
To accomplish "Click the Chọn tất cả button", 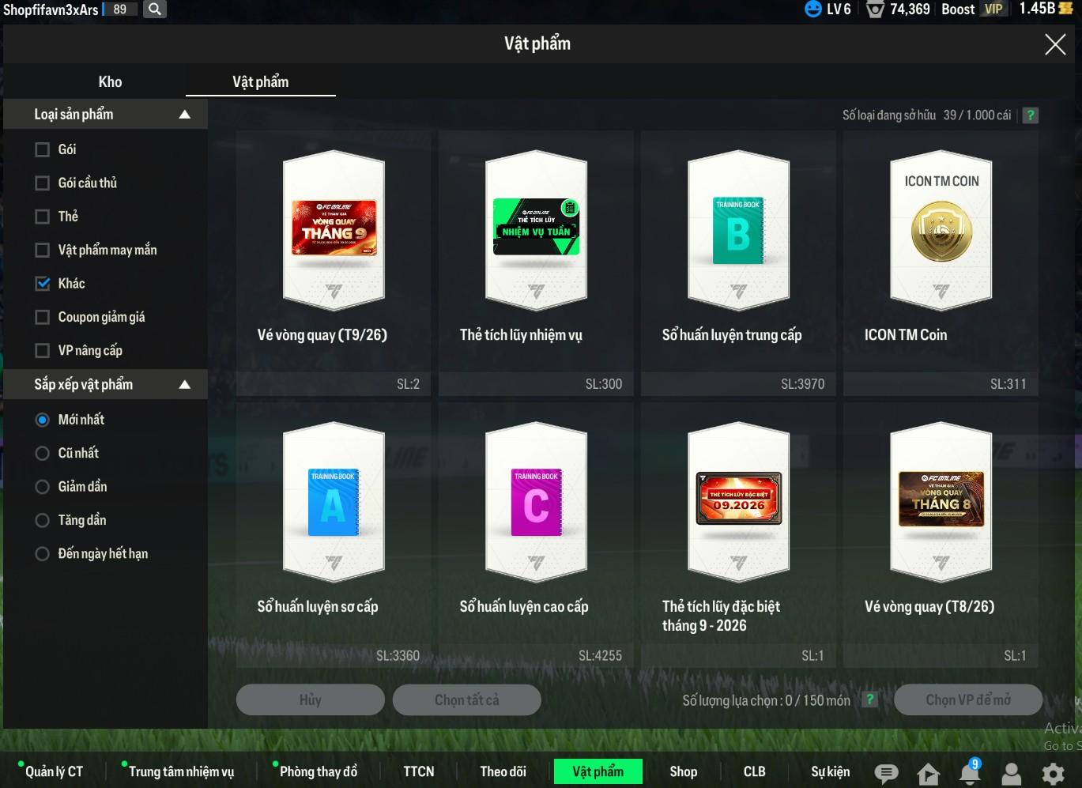I will click(467, 699).
